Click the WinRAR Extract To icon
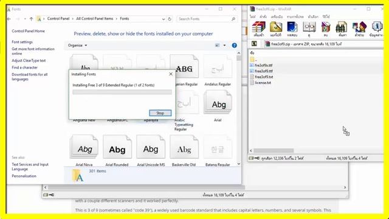Viewport: 389px width, 219px height. click(275, 27)
